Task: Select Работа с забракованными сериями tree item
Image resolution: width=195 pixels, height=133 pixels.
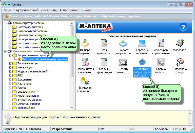Action: click(45, 59)
